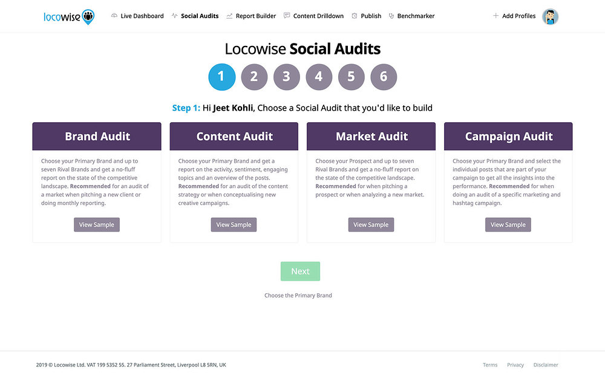Viewport: 605px width, 378px height.
Task: Click the green Next button
Action: pos(300,271)
